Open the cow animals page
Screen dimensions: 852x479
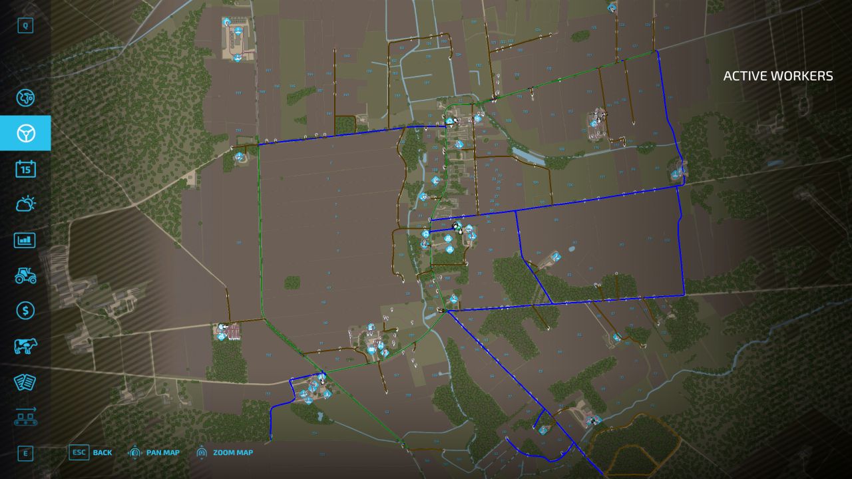pos(25,346)
